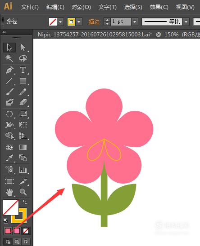Image resolution: width=200 pixels, height=246 pixels.
Task: Pick the Rectangle tool
Action: tap(23, 81)
